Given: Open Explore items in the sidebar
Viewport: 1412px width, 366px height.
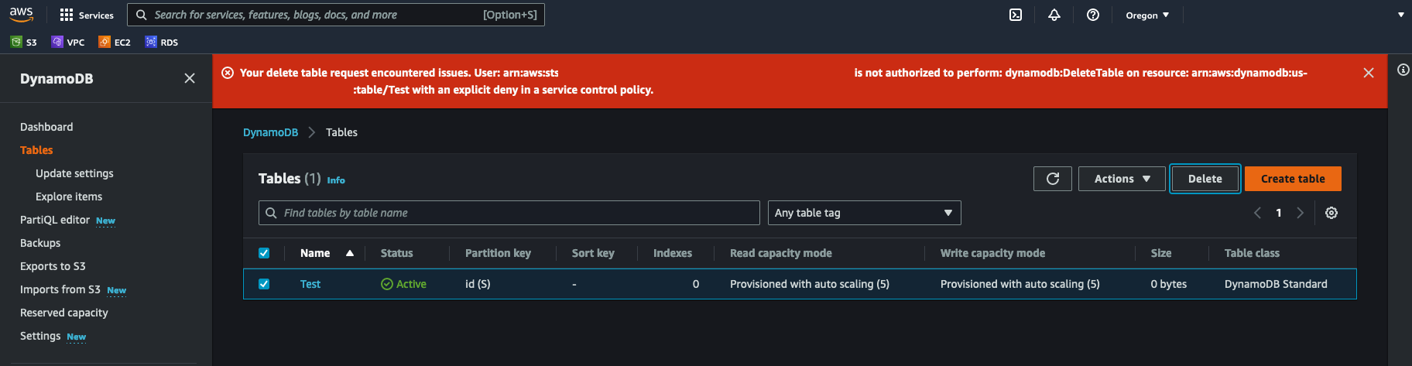Looking at the screenshot, I should (69, 197).
